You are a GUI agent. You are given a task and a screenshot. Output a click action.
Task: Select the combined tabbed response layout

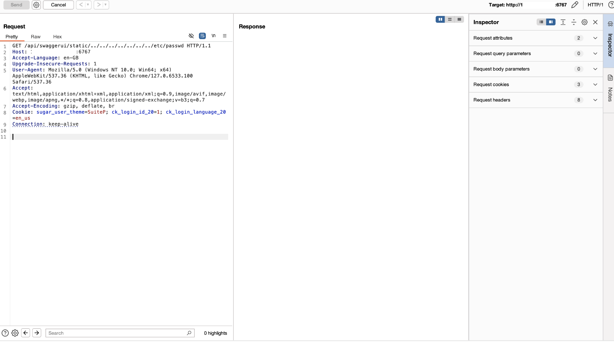click(x=460, y=20)
